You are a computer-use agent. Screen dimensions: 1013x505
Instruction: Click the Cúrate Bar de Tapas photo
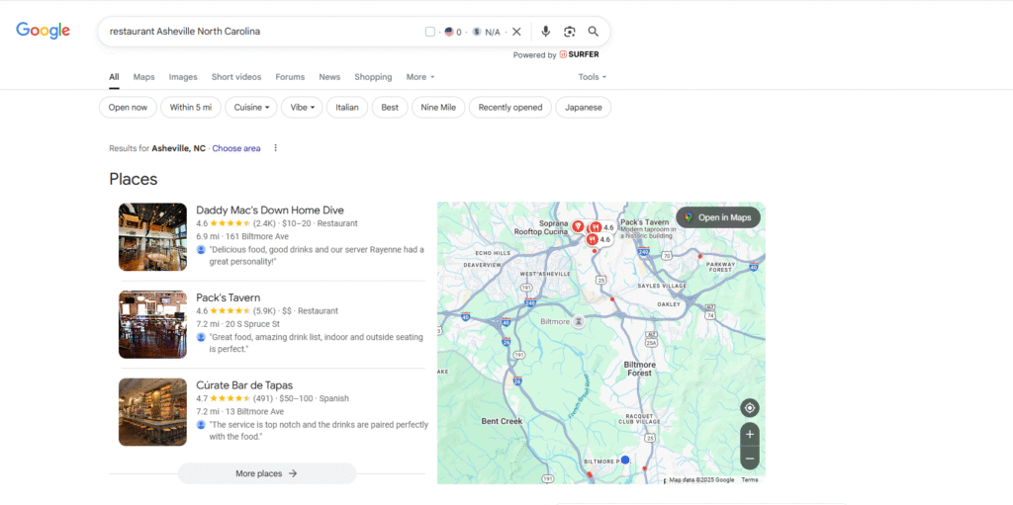coord(152,412)
